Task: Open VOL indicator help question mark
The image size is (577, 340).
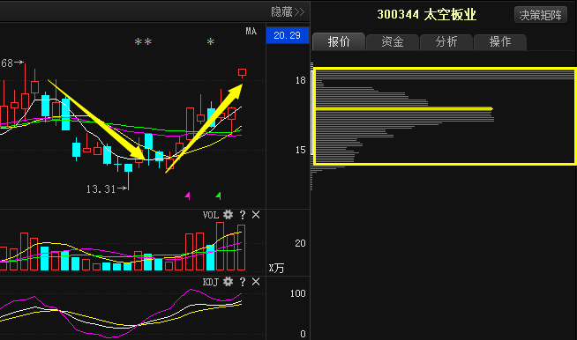Action: [x=243, y=215]
